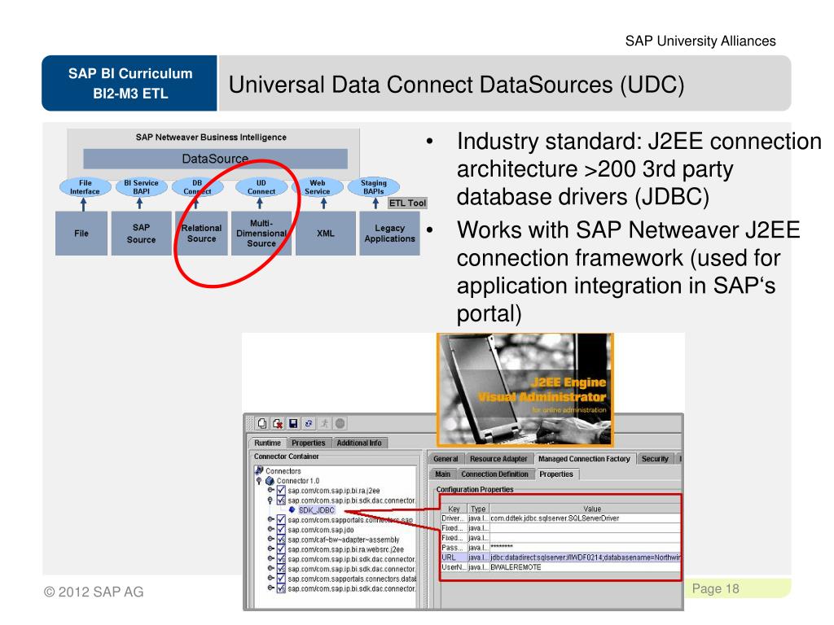Click the DataSource bar in the diagram
The height and width of the screenshot is (625, 834).
215,159
